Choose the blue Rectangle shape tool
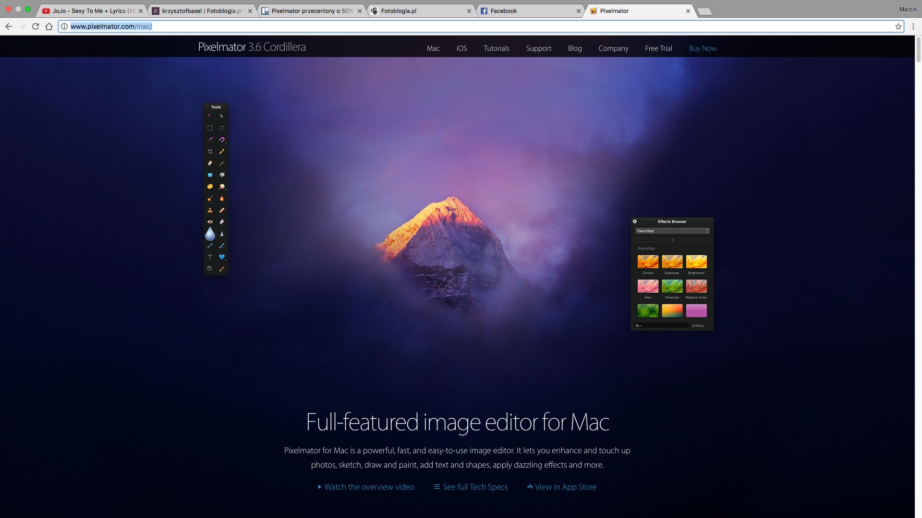This screenshot has height=518, width=922. click(x=210, y=175)
